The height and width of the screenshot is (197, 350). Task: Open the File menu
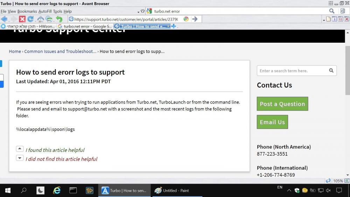(x=3, y=11)
